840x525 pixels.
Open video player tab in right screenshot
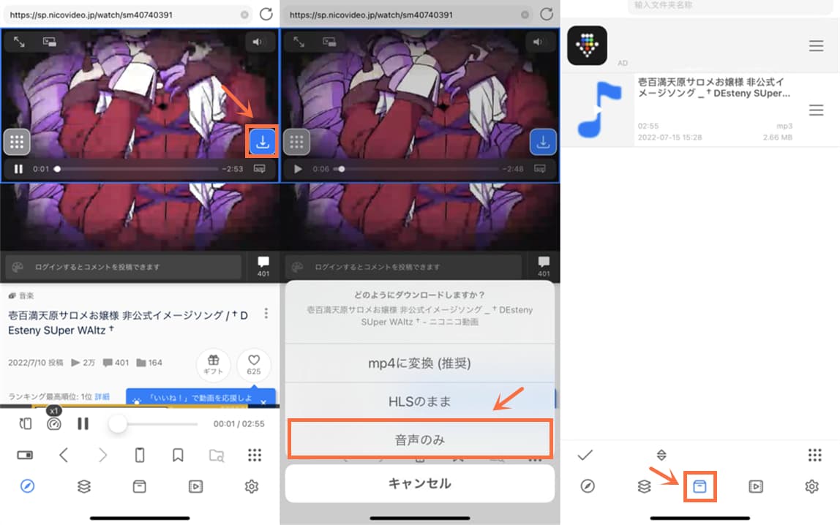point(756,486)
